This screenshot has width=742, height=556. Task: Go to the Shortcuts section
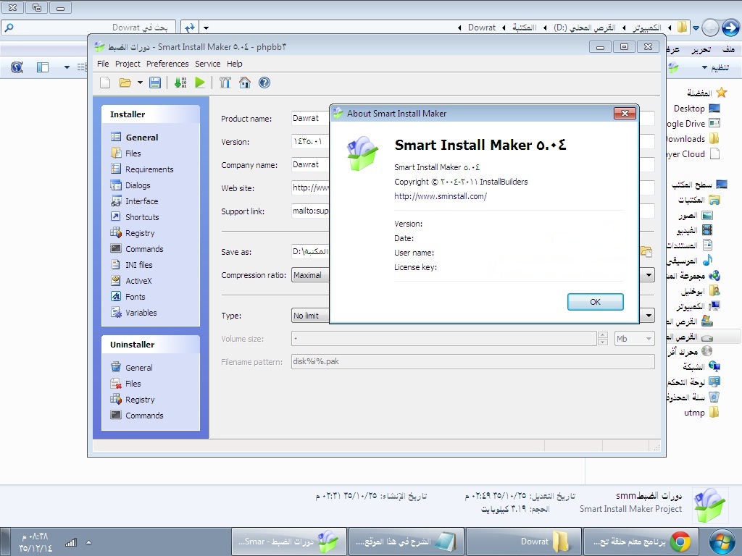coord(135,217)
